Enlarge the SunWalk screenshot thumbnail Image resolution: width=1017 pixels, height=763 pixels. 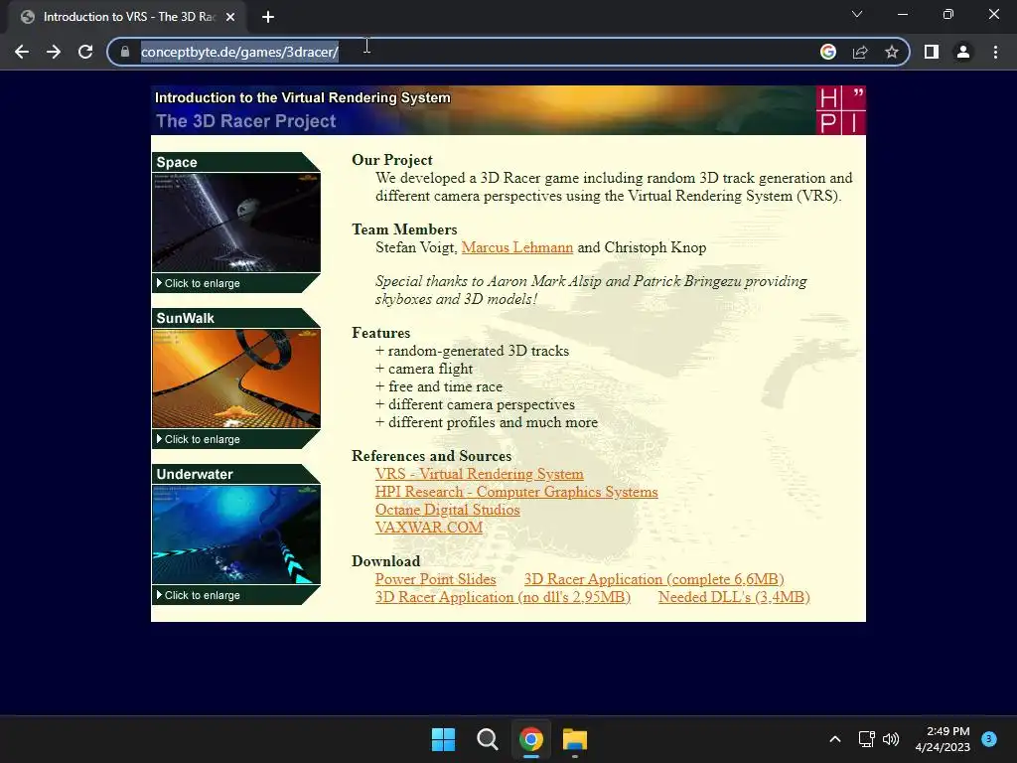click(236, 379)
